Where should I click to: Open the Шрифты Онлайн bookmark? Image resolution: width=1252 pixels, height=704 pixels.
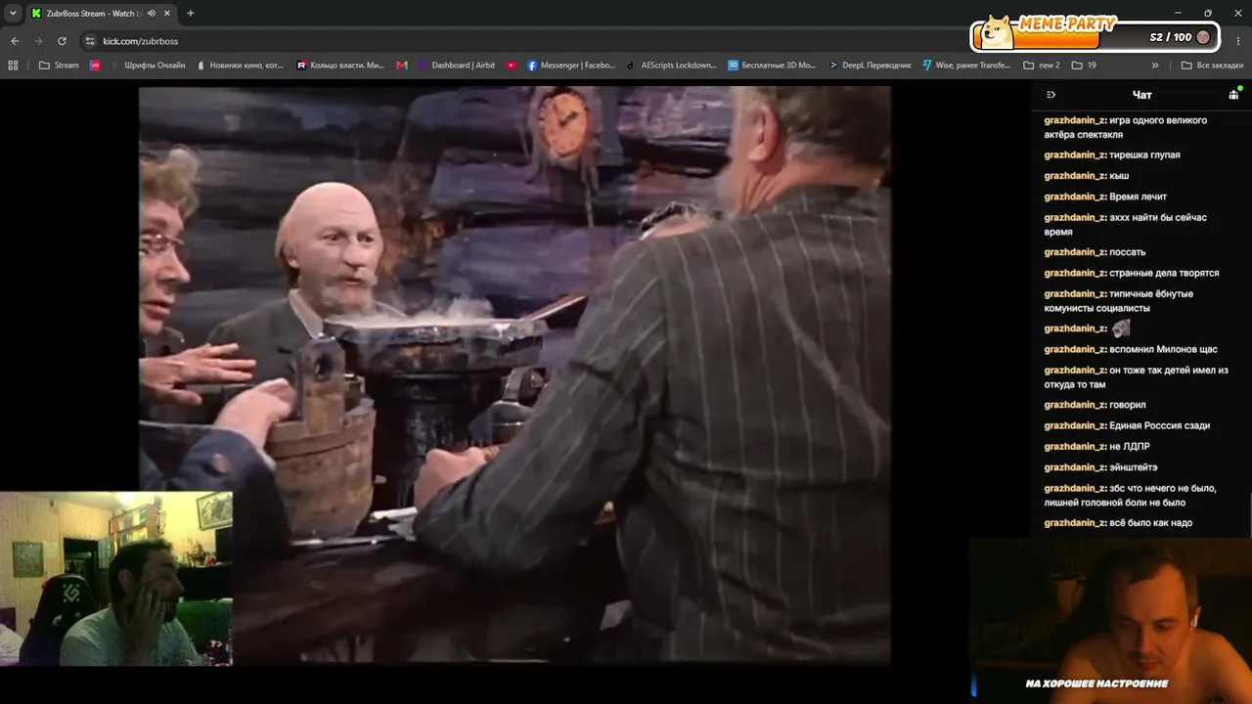[147, 66]
